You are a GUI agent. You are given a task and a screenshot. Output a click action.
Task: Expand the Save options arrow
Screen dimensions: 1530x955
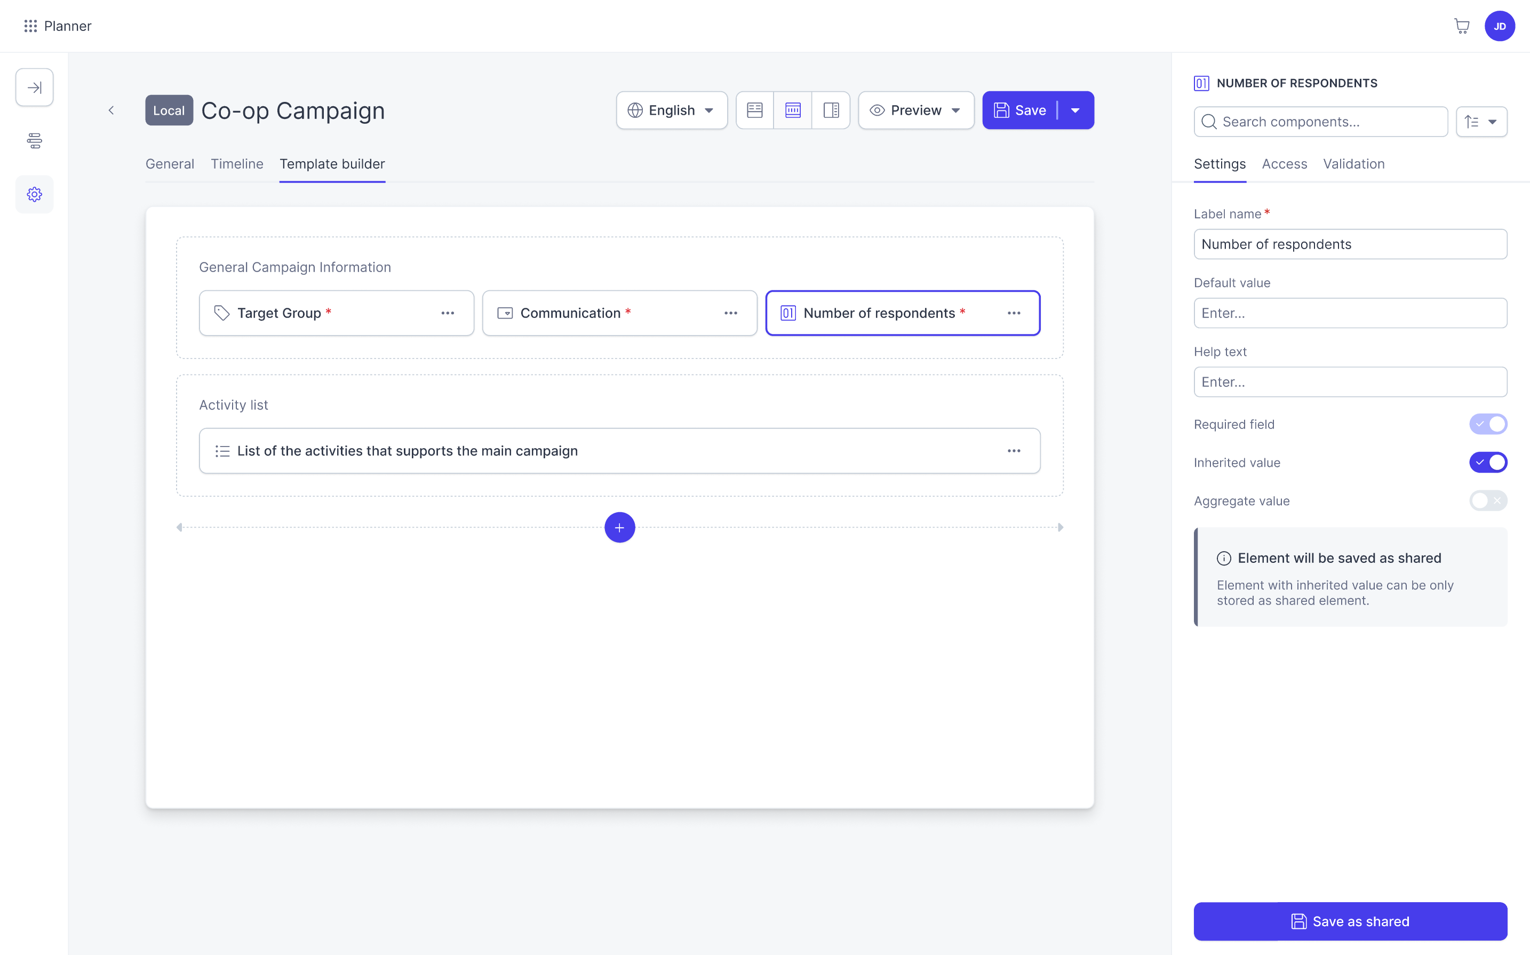pos(1075,110)
